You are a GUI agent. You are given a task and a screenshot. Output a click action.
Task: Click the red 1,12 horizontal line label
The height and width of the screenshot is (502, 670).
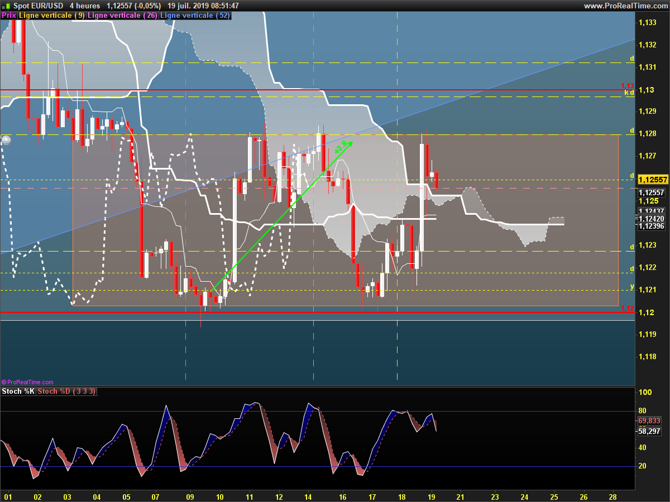tap(627, 308)
